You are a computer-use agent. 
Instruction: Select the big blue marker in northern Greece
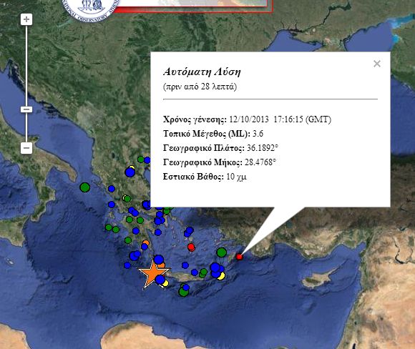point(130,172)
